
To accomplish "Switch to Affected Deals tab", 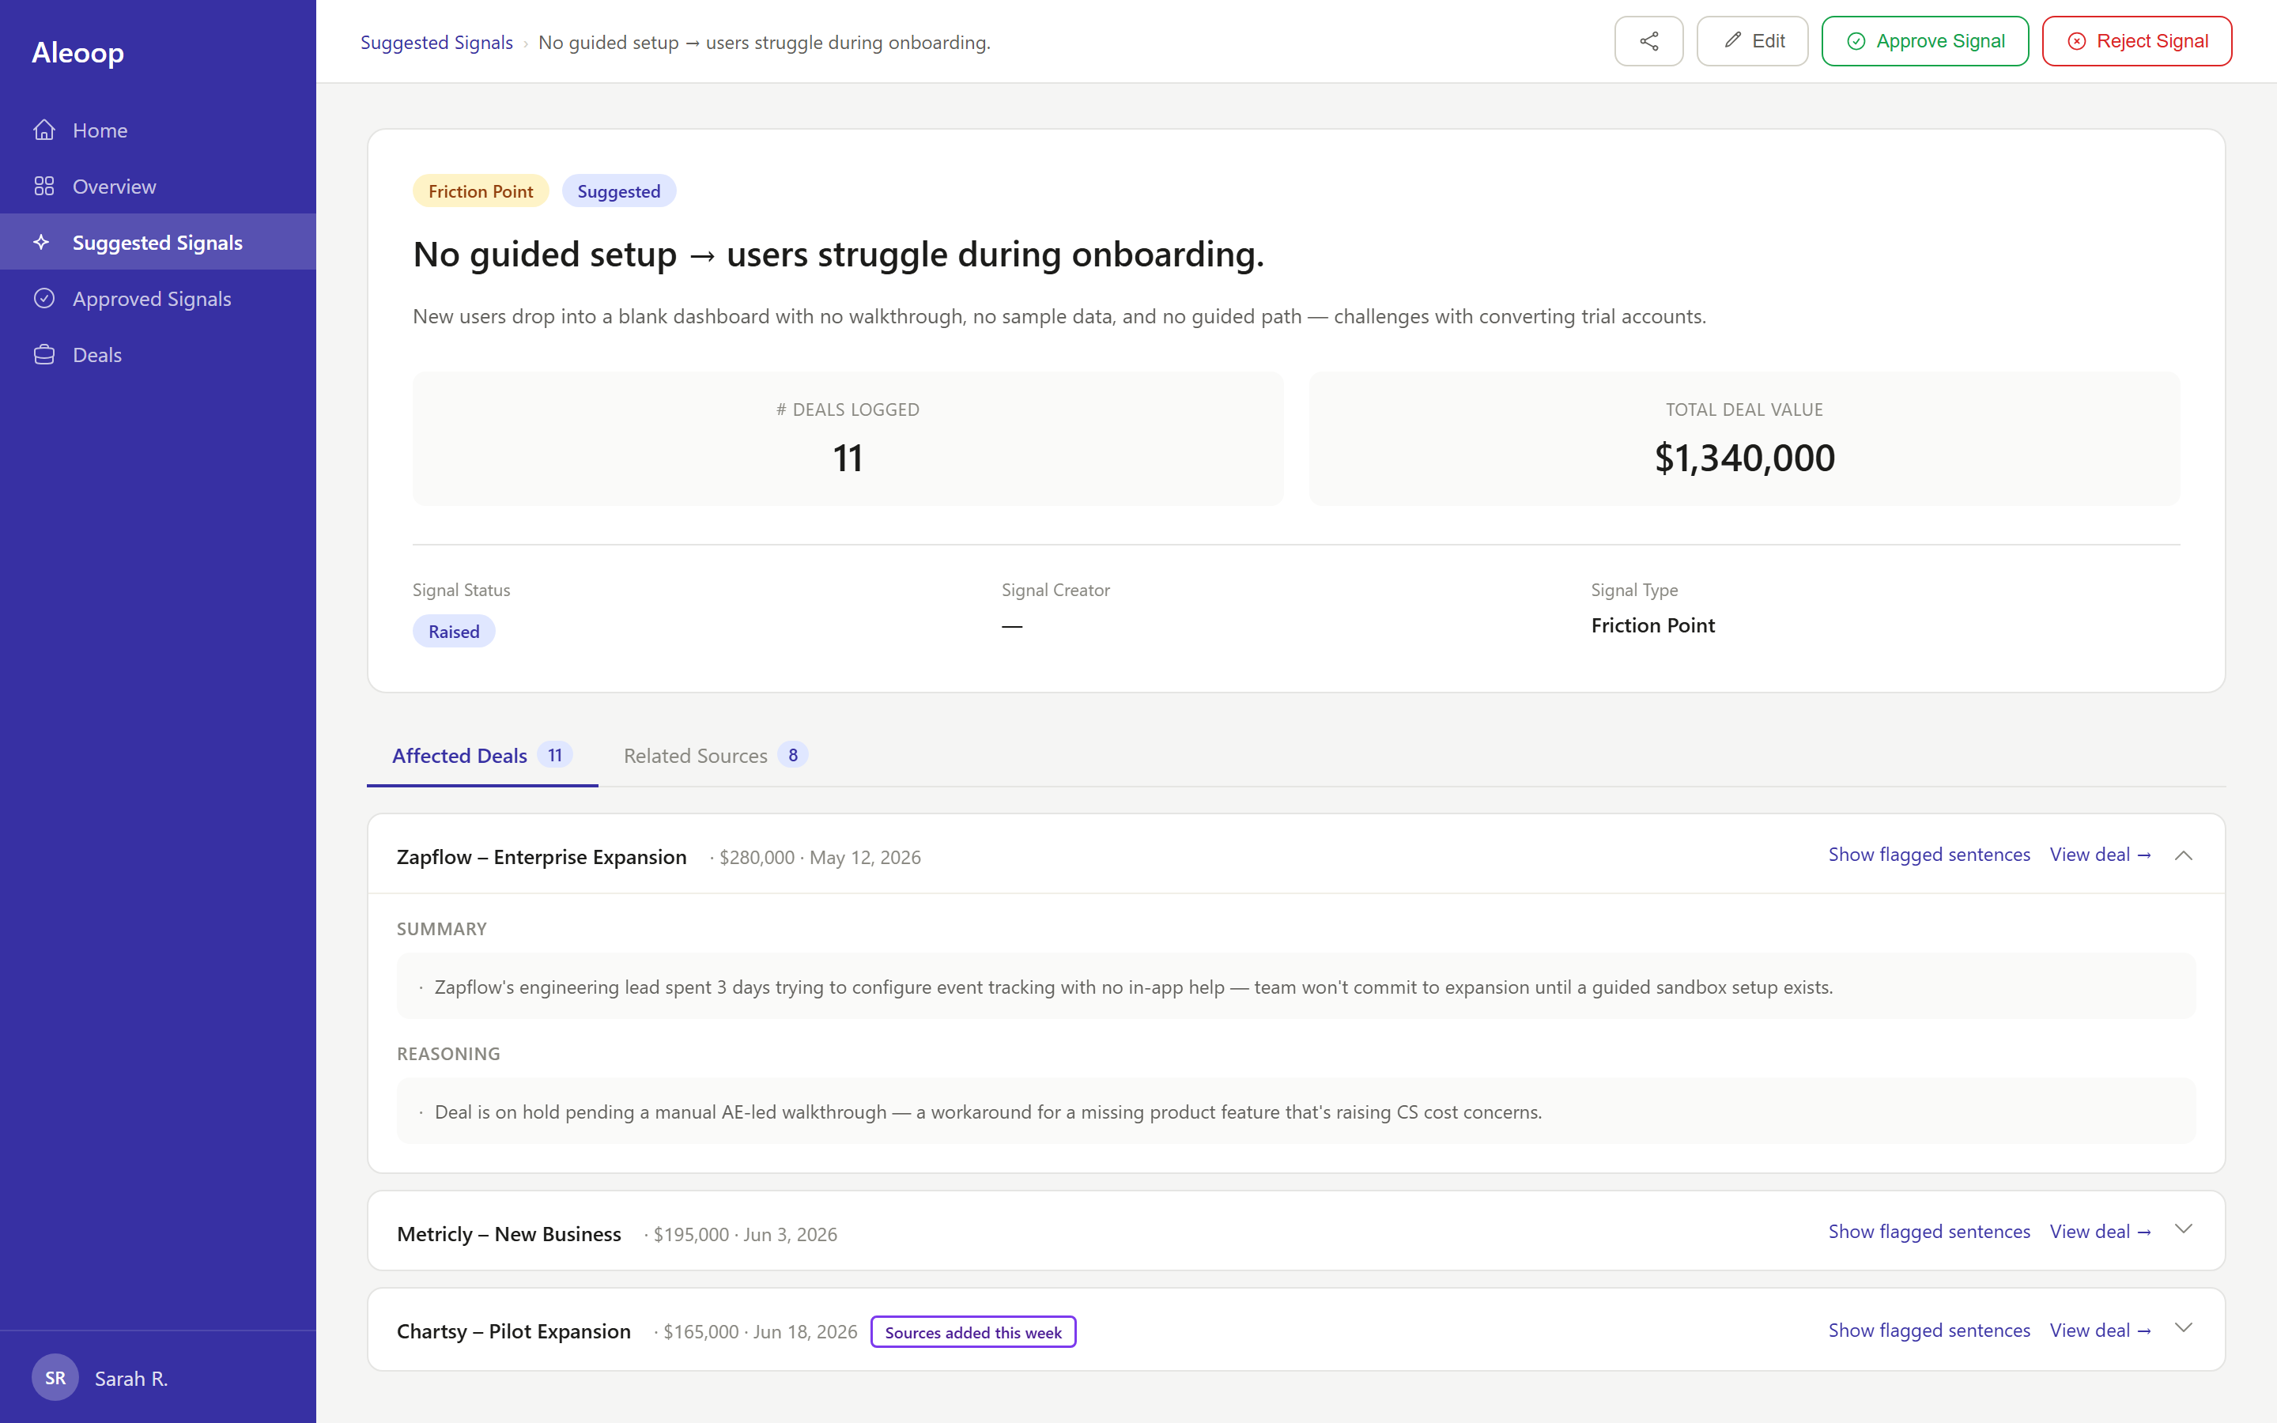I will click(x=481, y=756).
